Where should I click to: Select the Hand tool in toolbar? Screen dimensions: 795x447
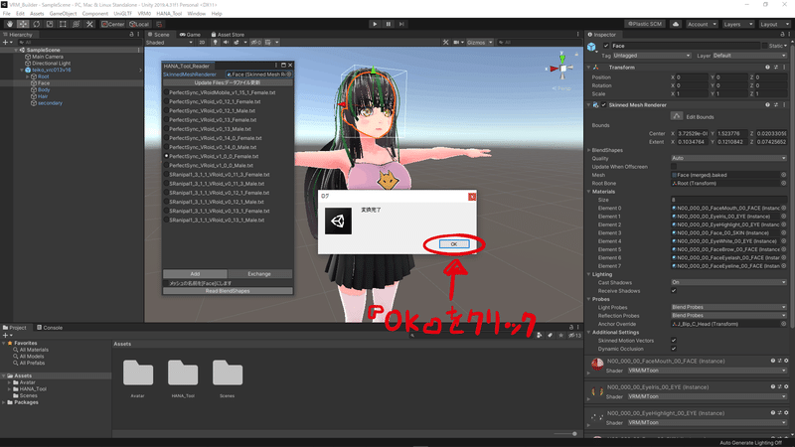(x=10, y=24)
